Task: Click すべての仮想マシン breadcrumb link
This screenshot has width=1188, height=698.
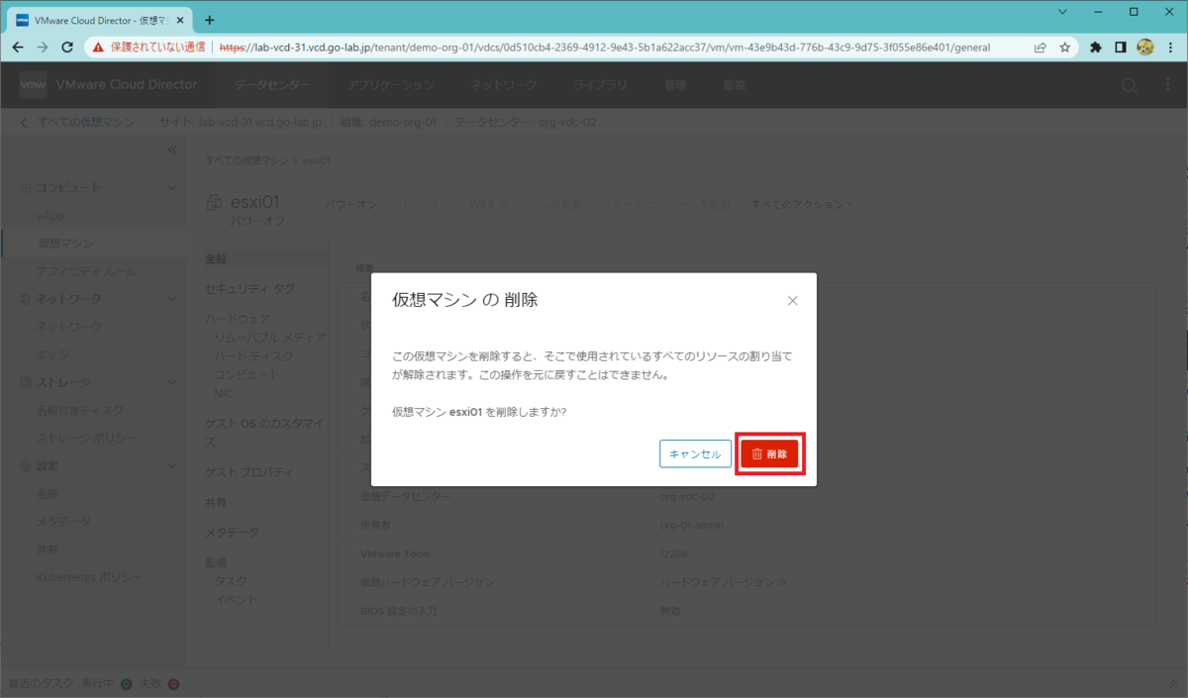Action: point(247,159)
